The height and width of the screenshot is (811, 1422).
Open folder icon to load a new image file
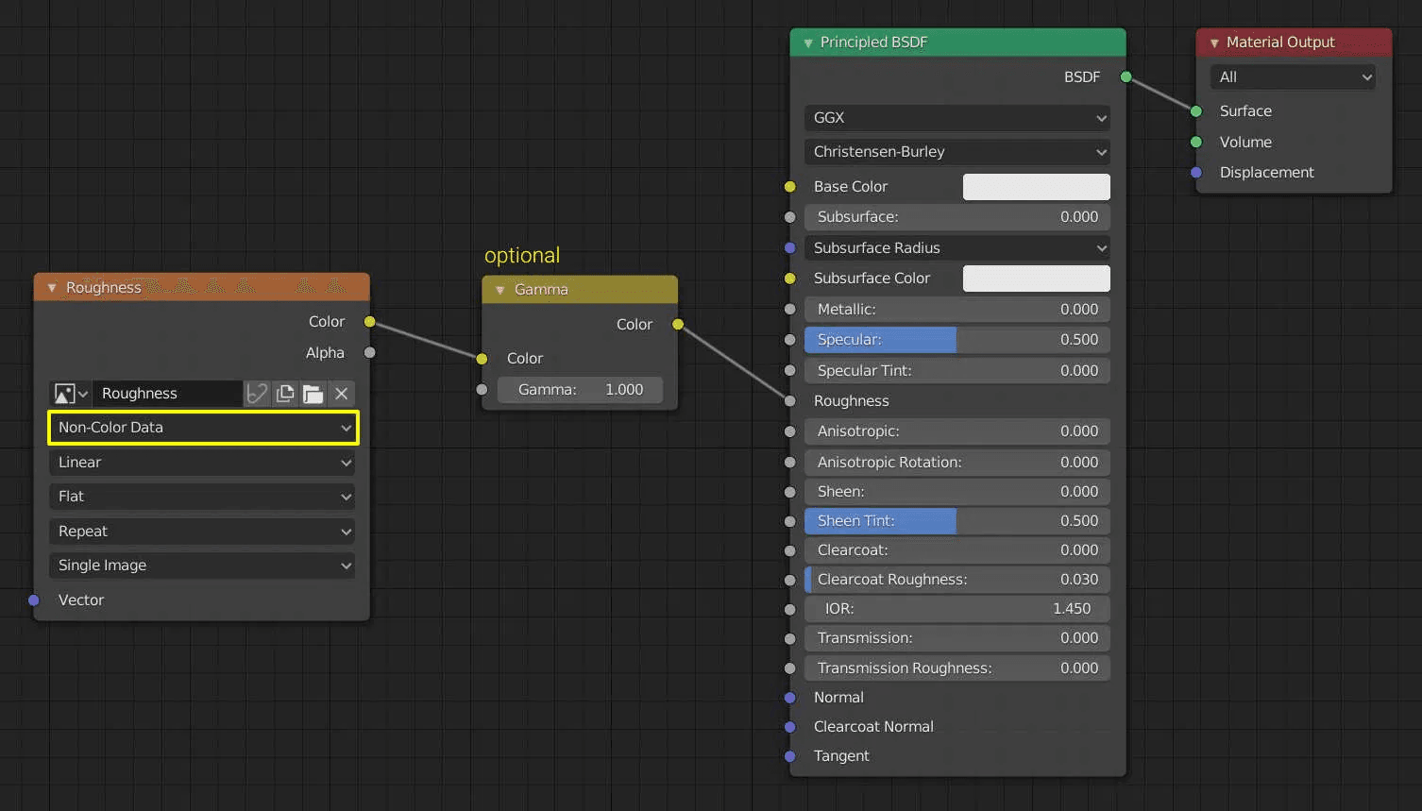(313, 394)
